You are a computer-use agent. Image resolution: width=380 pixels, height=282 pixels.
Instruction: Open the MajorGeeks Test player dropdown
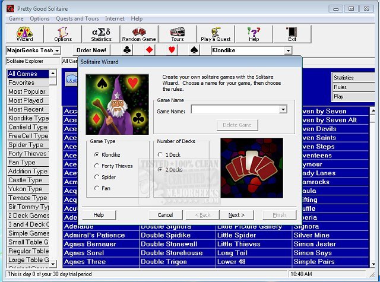tap(57, 50)
